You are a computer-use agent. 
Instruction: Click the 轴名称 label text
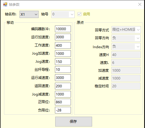click(11, 14)
